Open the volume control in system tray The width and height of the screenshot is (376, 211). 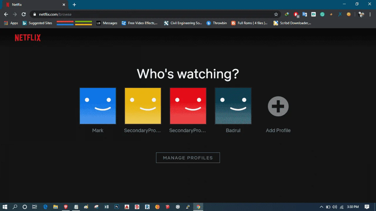point(335,207)
